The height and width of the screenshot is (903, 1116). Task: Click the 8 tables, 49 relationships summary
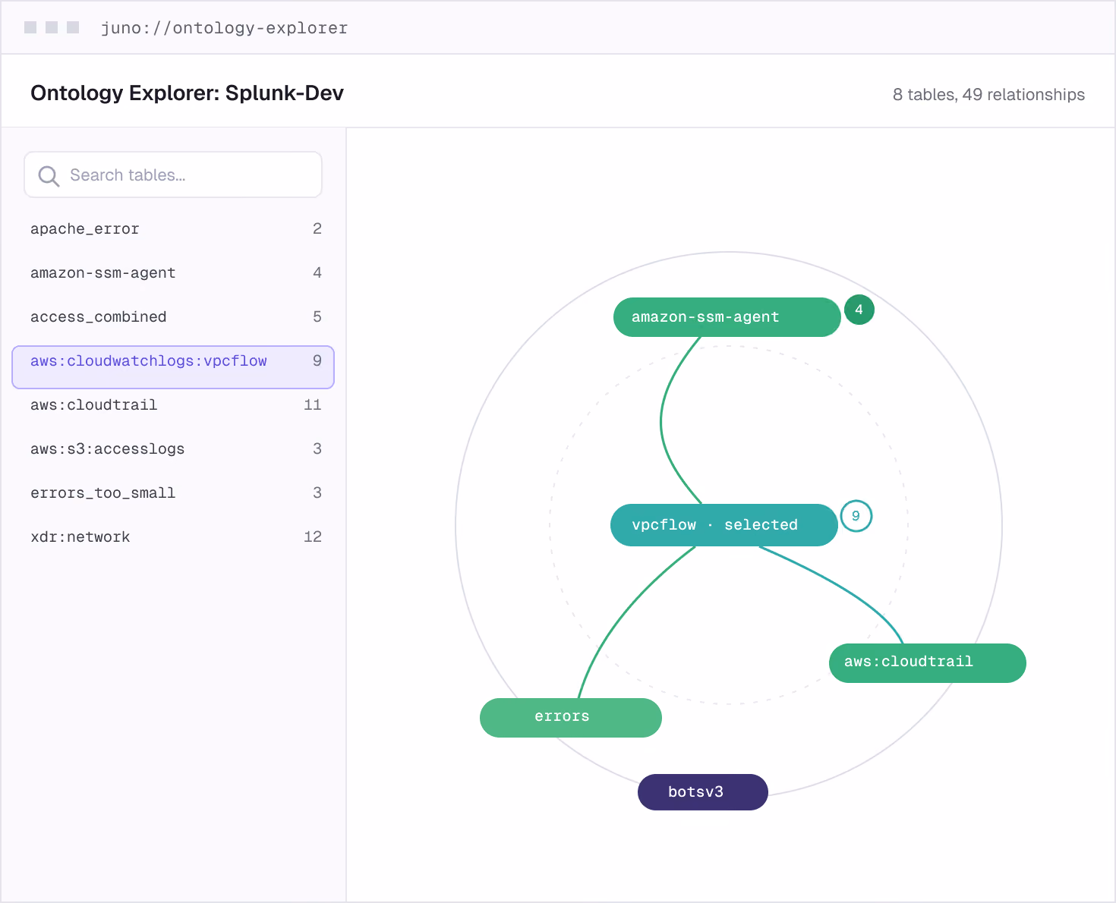988,95
